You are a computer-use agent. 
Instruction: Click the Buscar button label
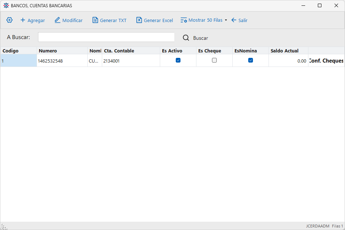[200, 38]
